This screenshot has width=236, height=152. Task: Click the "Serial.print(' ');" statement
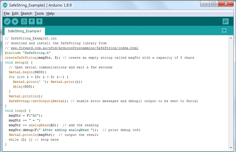pyautogui.click(x=30, y=82)
